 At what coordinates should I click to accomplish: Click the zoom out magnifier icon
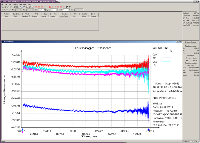pos(33,7)
